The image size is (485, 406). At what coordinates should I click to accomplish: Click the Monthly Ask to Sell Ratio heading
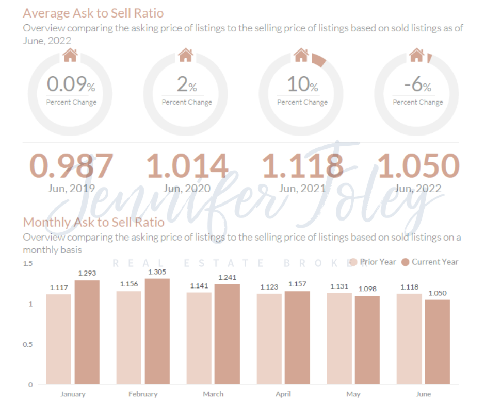coord(94,222)
